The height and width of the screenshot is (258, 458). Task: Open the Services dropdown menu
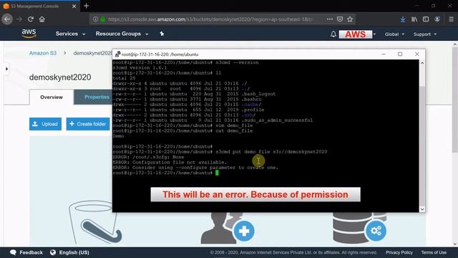[x=70, y=34]
